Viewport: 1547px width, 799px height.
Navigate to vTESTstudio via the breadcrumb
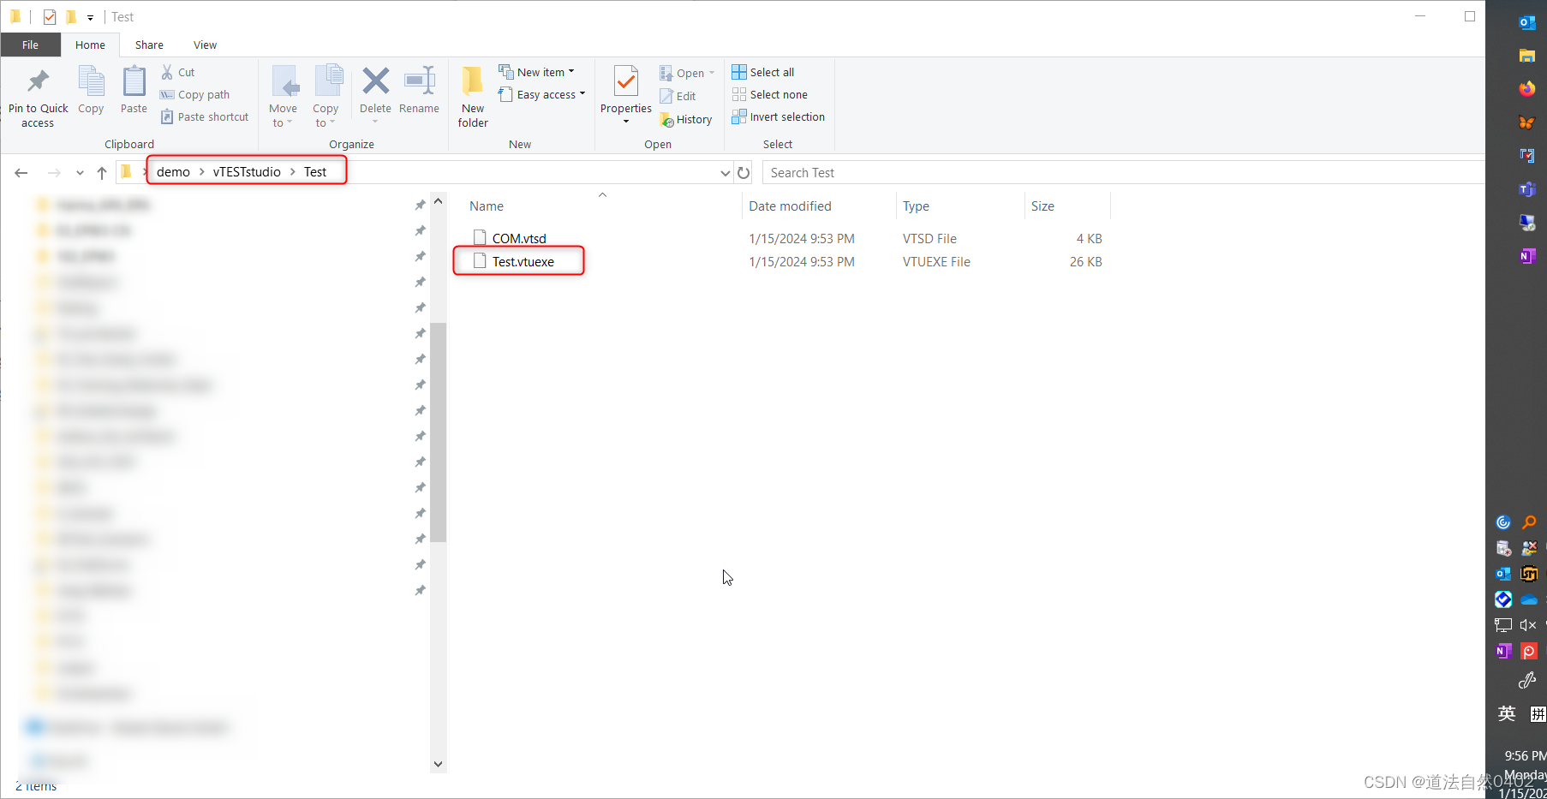coord(247,171)
